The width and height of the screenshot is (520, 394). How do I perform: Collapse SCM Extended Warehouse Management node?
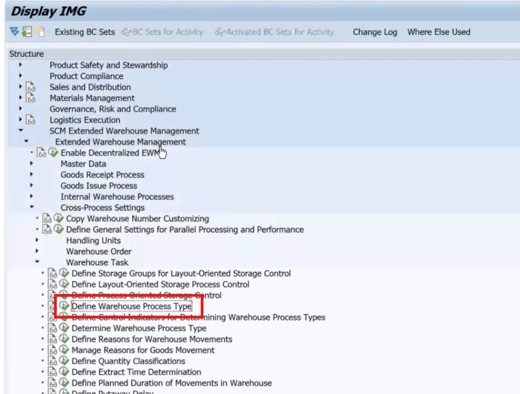21,130
